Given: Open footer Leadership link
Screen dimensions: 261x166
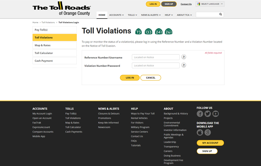Looking at the screenshot, I should tap(170, 142).
